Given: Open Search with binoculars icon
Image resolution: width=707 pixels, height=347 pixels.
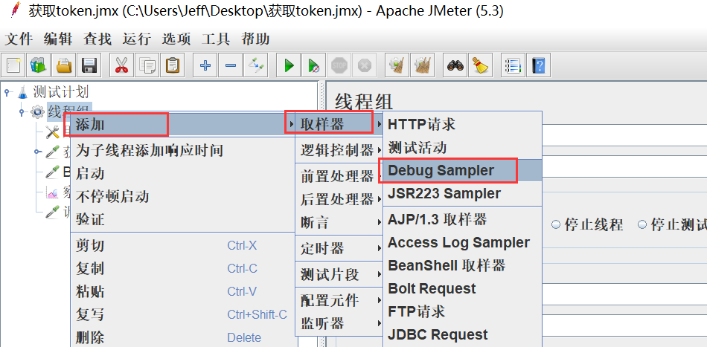Looking at the screenshot, I should tap(455, 65).
